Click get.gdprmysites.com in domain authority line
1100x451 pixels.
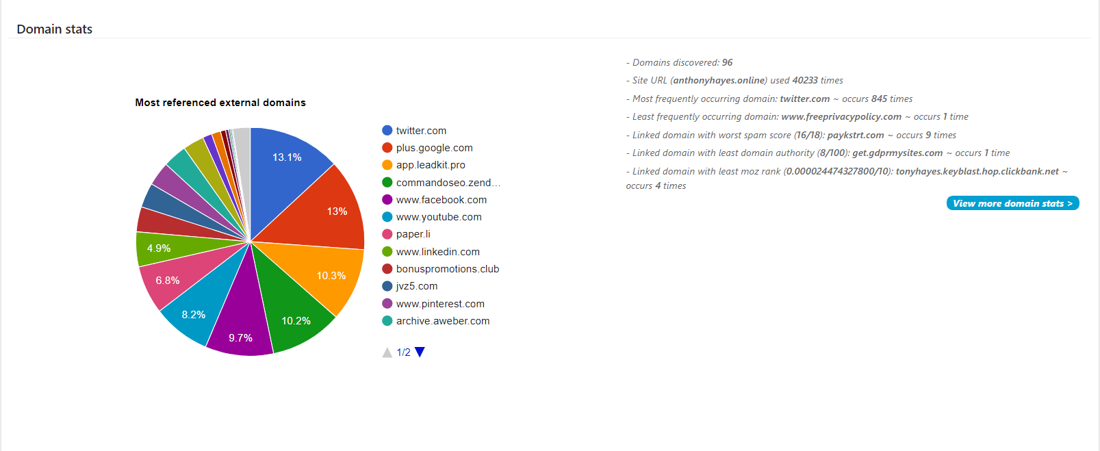click(897, 153)
